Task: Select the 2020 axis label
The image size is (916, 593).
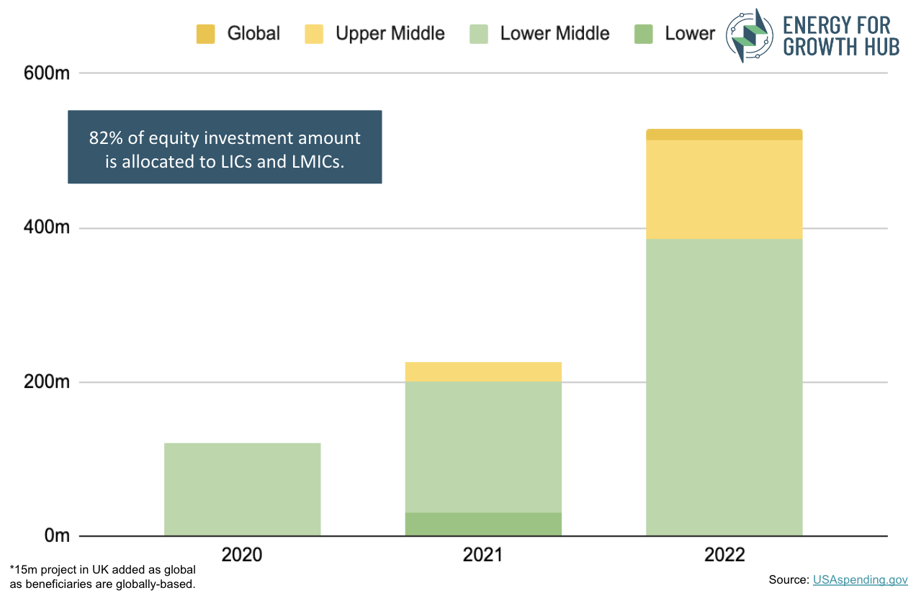Action: tap(242, 556)
